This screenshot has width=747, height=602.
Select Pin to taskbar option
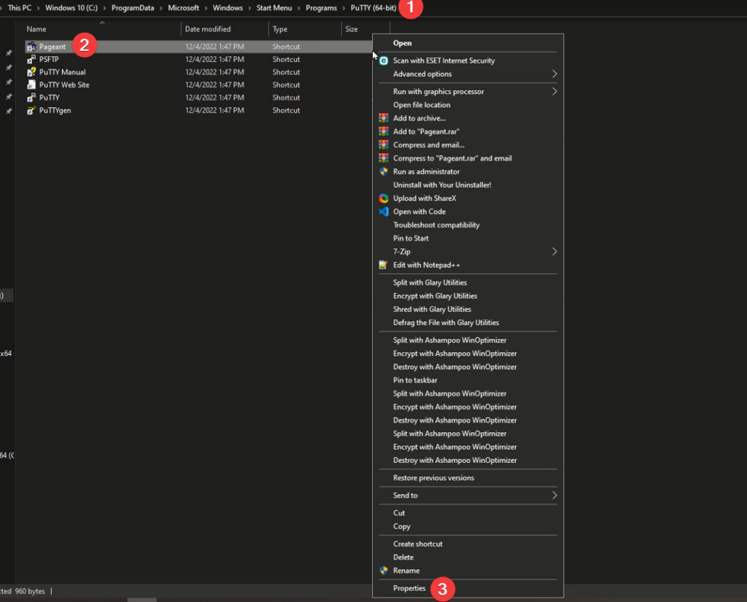coord(415,380)
